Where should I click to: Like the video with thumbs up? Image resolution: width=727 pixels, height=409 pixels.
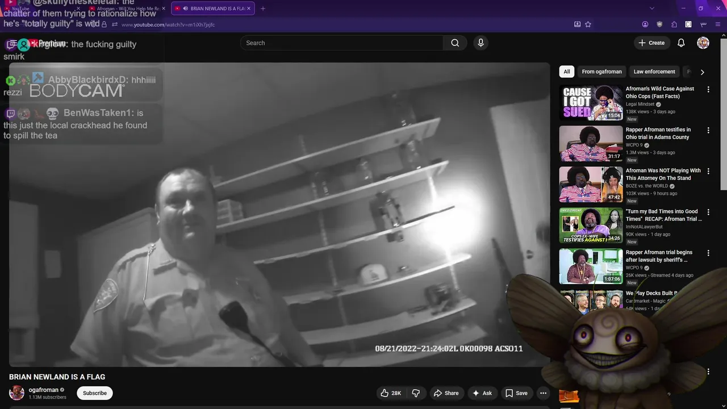coord(390,393)
